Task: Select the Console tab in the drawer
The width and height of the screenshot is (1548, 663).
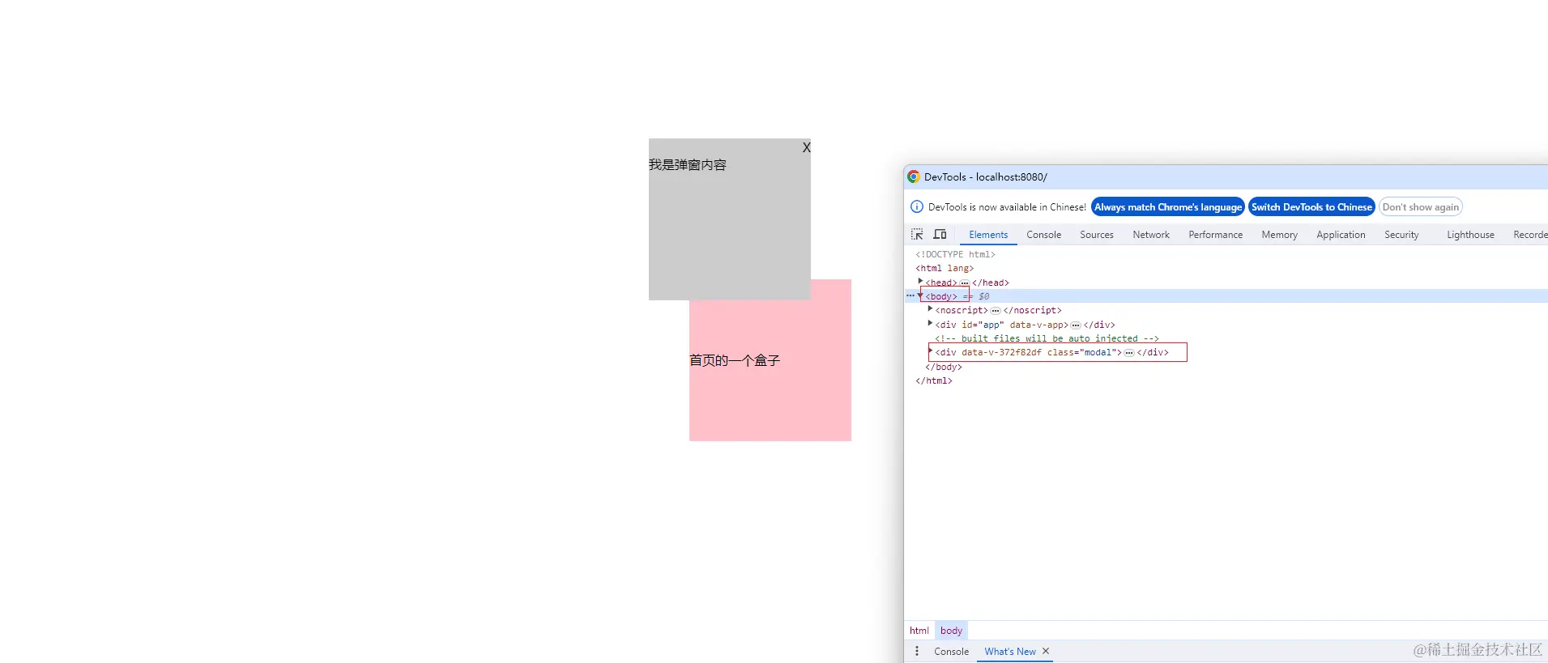Action: coord(951,651)
